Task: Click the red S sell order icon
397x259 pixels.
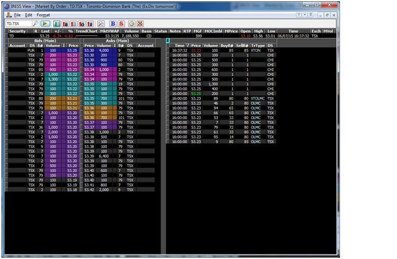Action: [x=121, y=23]
